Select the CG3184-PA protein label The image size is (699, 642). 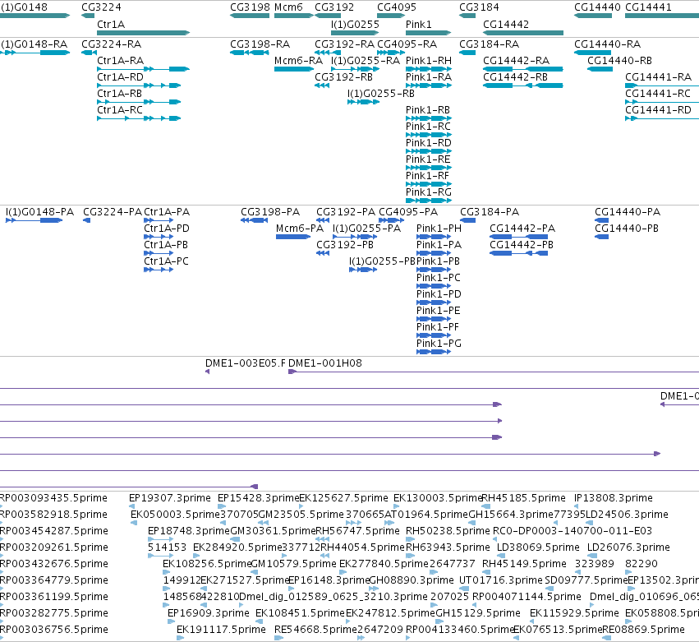490,212
